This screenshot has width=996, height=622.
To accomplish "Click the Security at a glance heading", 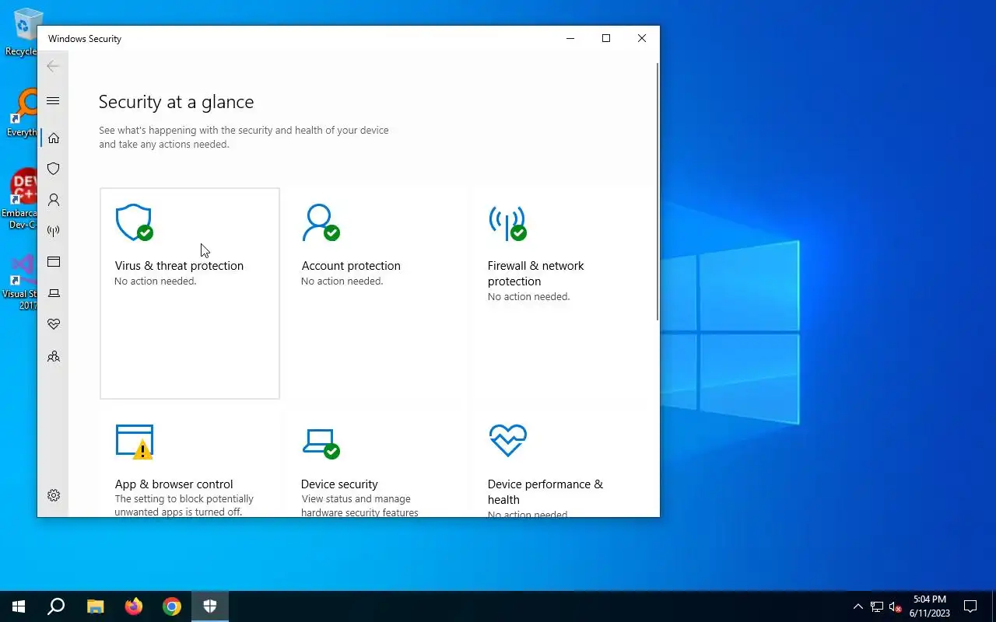I will click(x=176, y=102).
